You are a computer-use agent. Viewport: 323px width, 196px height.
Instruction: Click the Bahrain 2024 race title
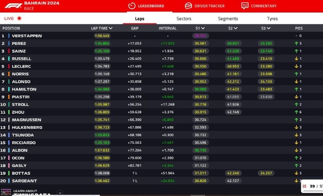click(41, 3)
